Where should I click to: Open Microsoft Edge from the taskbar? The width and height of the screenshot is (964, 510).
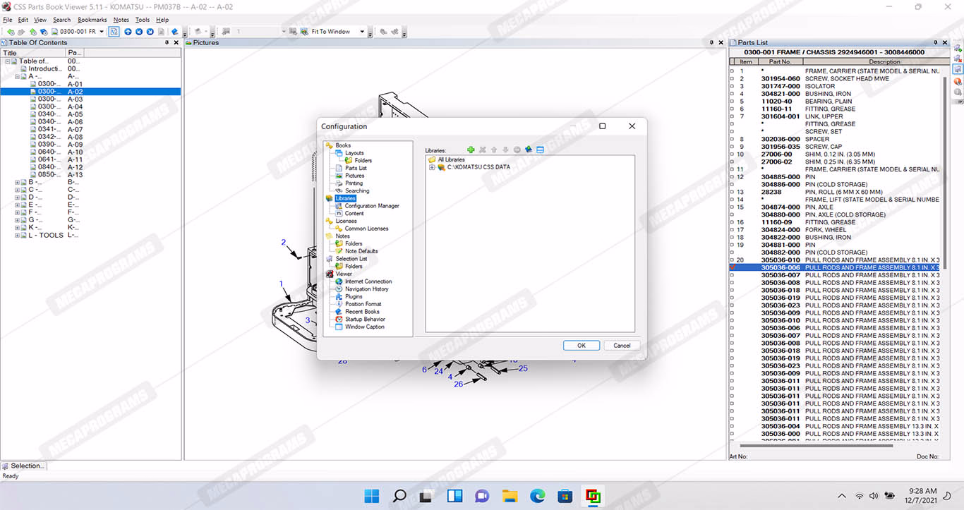point(537,496)
